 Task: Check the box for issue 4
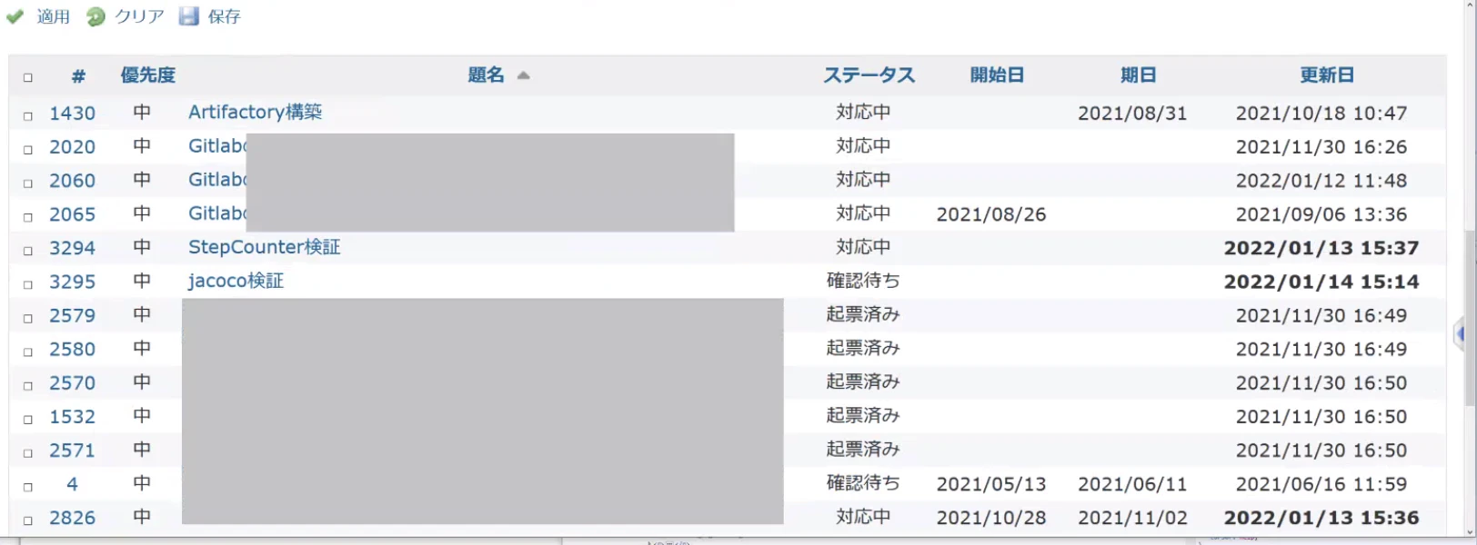click(27, 487)
